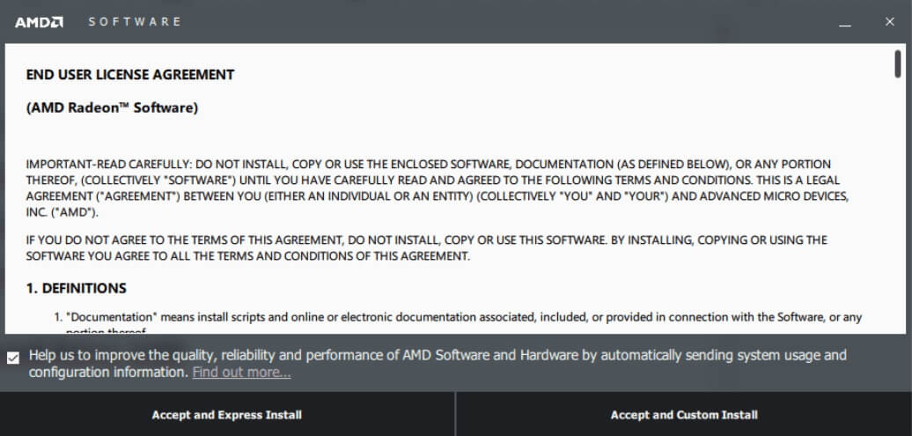Click the license agreement scrollbar thumb
This screenshot has width=912, height=436.
[898, 63]
